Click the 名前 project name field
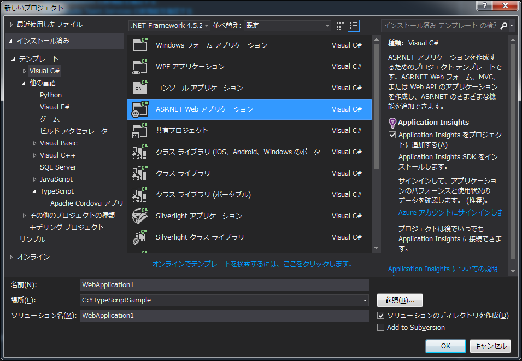The image size is (522, 361). tap(224, 285)
